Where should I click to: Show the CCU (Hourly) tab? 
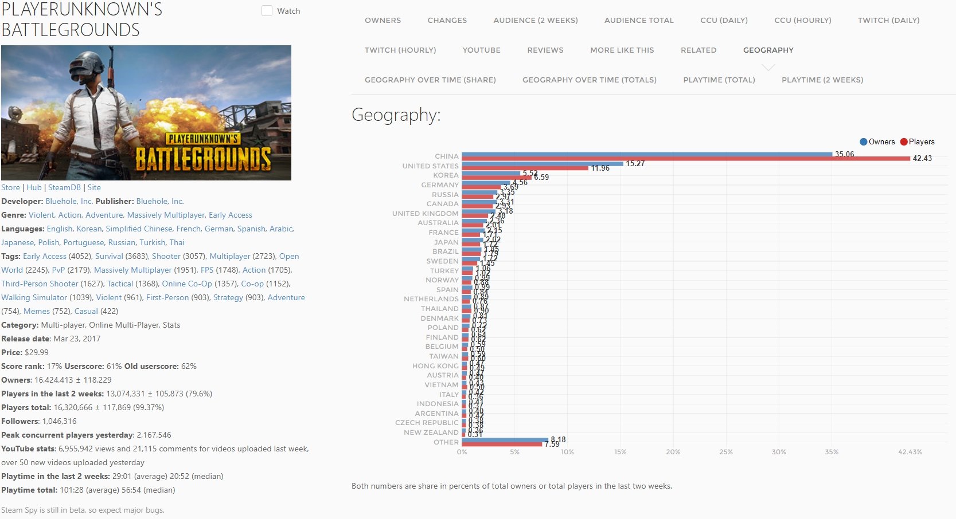pos(803,20)
